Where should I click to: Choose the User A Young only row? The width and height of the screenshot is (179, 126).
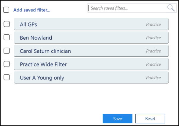[91, 77]
